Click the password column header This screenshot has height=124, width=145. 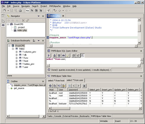(78, 90)
